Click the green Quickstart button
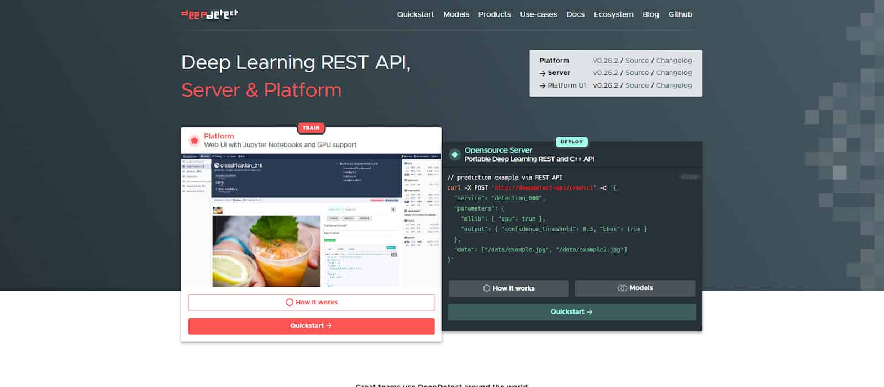 pos(572,312)
